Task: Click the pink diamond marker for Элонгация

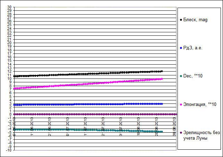Action: tap(181, 105)
